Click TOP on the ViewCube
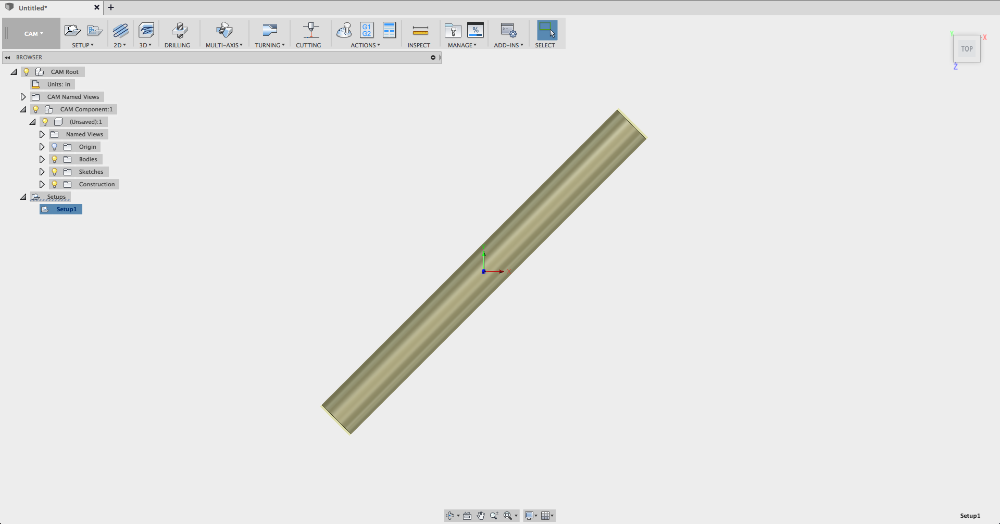The height and width of the screenshot is (524, 1000). coord(967,48)
